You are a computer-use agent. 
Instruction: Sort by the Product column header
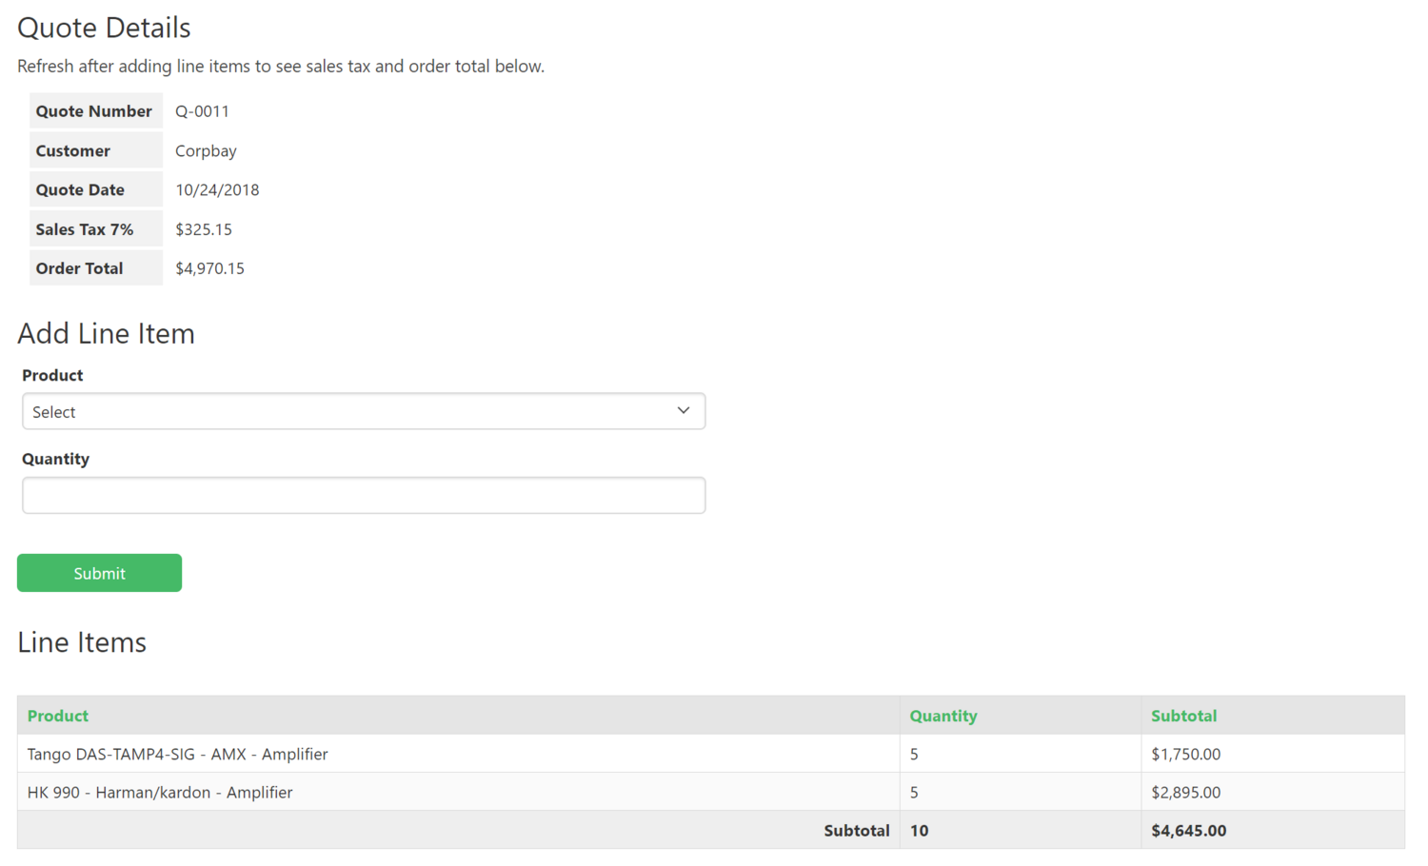pyautogui.click(x=58, y=716)
